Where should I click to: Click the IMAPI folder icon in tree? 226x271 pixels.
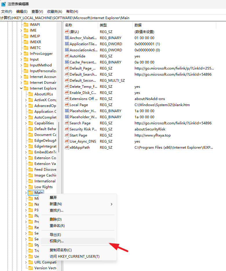(26, 25)
